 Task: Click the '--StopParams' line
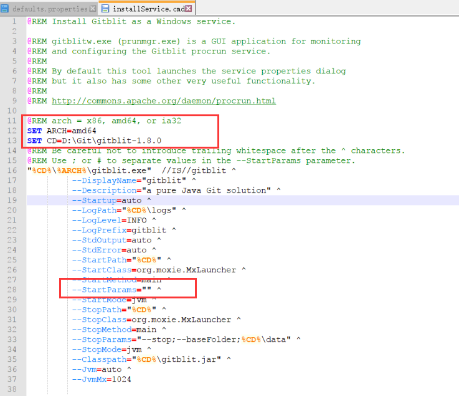click(186, 339)
